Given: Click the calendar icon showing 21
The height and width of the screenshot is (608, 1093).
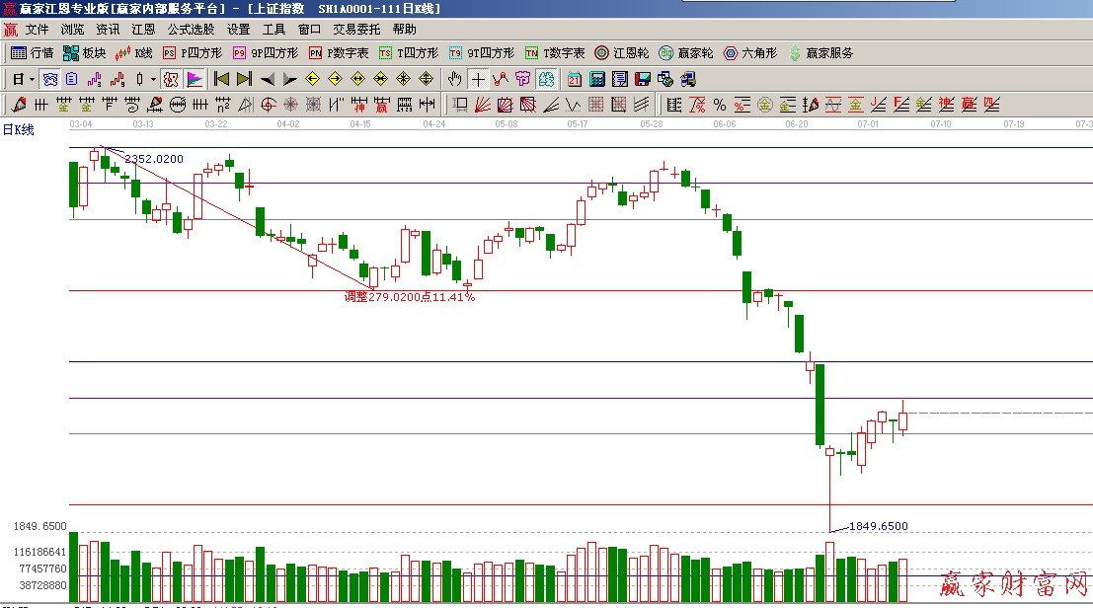Looking at the screenshot, I should click(575, 79).
